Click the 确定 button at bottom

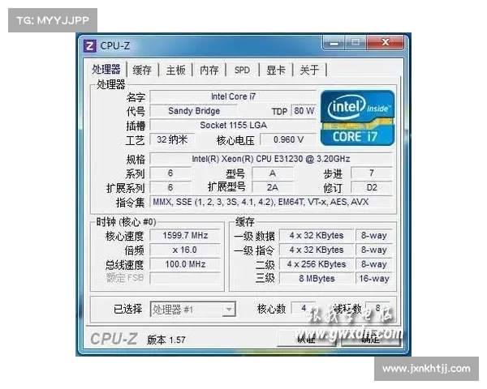coord(371,339)
